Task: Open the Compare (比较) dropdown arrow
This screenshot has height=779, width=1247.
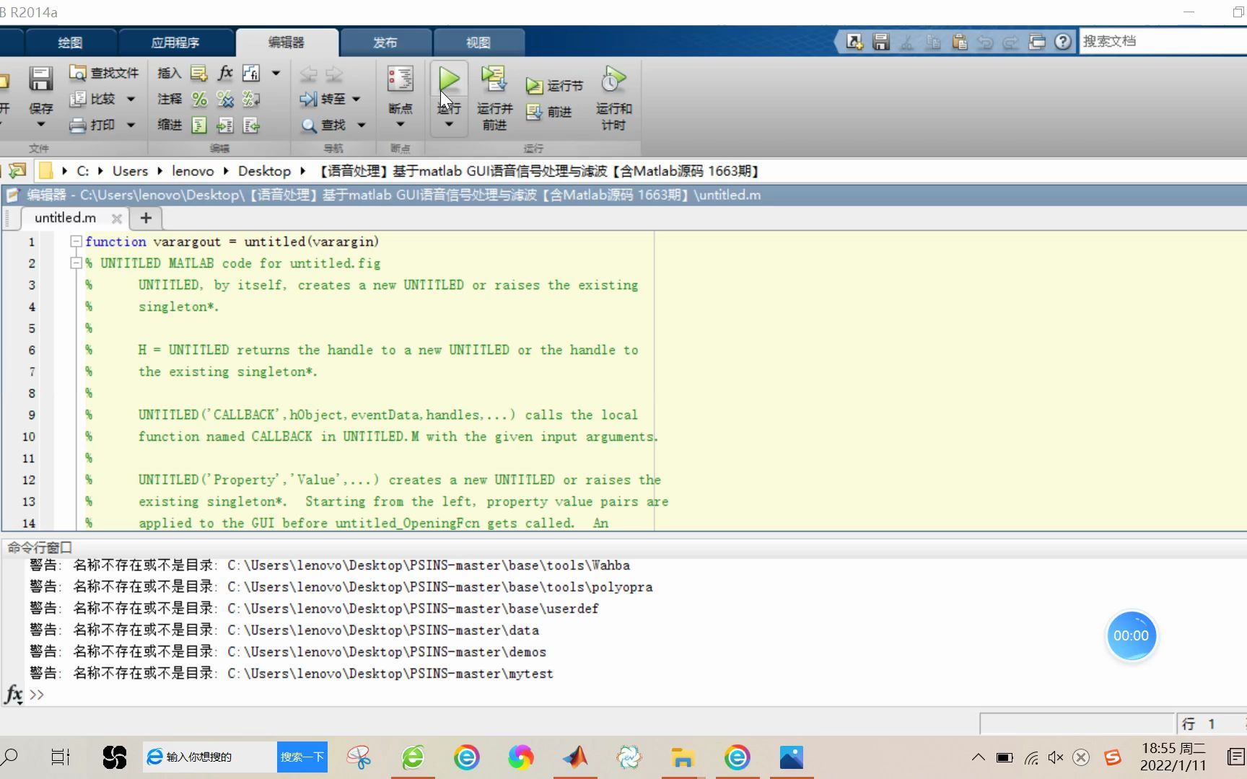Action: [x=131, y=99]
